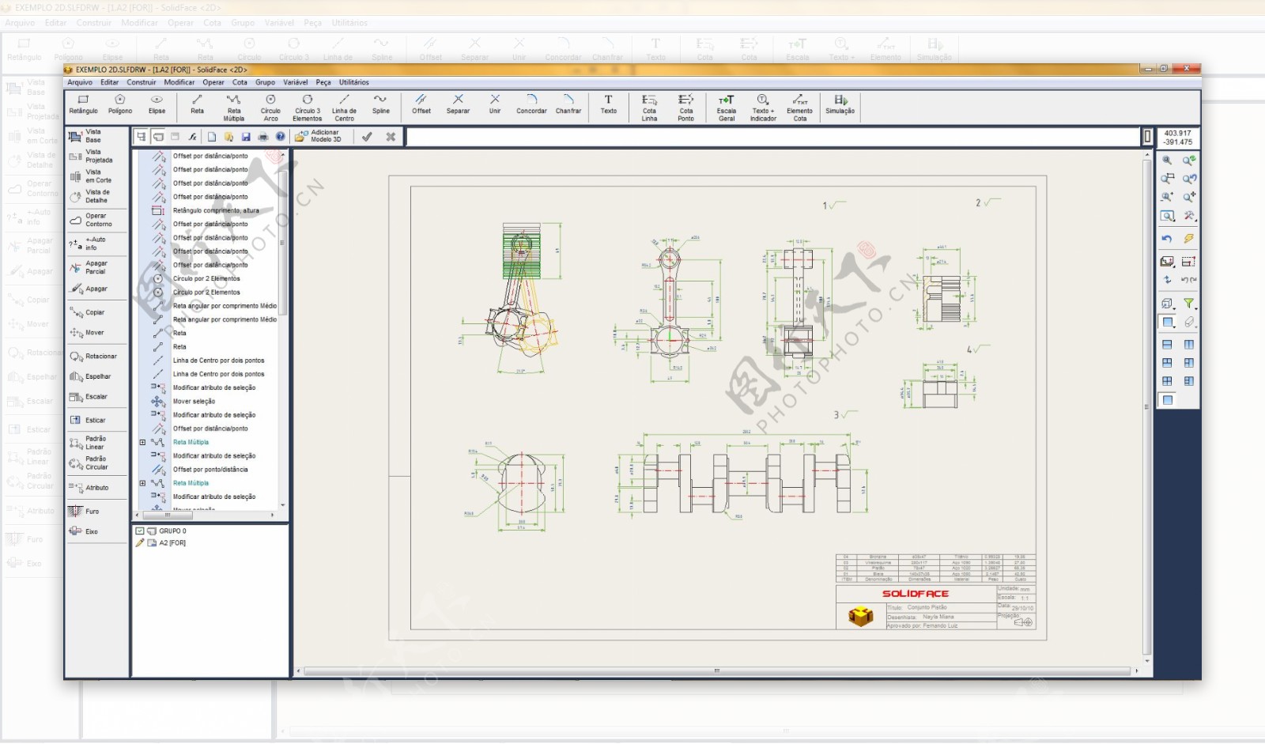Activate the Cota Ponto dimension tool
The width and height of the screenshot is (1265, 744).
click(x=686, y=108)
